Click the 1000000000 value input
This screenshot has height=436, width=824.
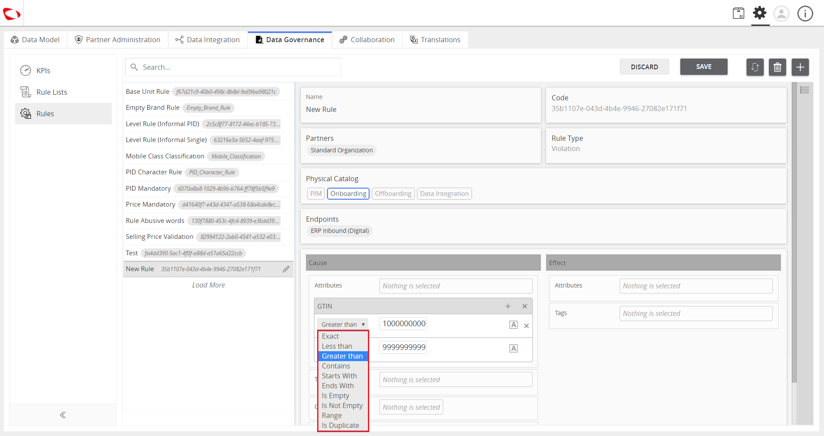[x=403, y=324]
